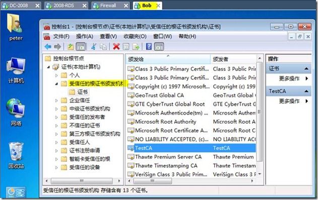The image size is (318, 200).
Task: Collapse the 证书(本地计算机) tree node
Action: tap(48, 67)
